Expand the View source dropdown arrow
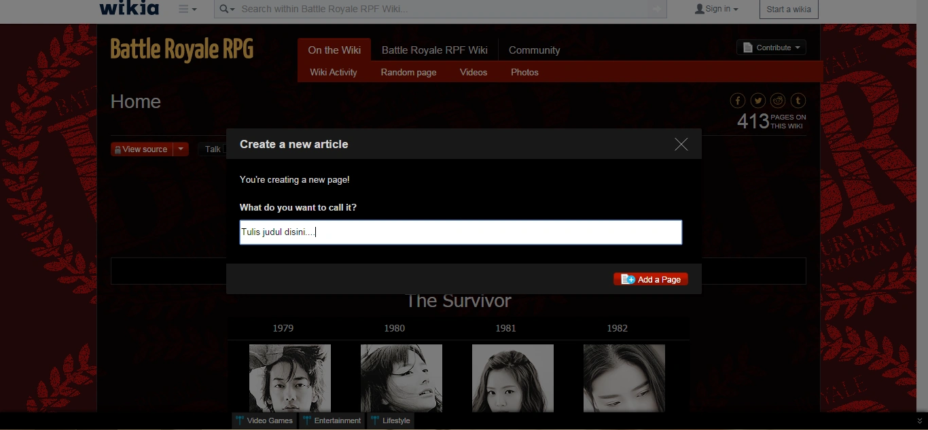Viewport: 928px width, 430px height. tap(181, 149)
